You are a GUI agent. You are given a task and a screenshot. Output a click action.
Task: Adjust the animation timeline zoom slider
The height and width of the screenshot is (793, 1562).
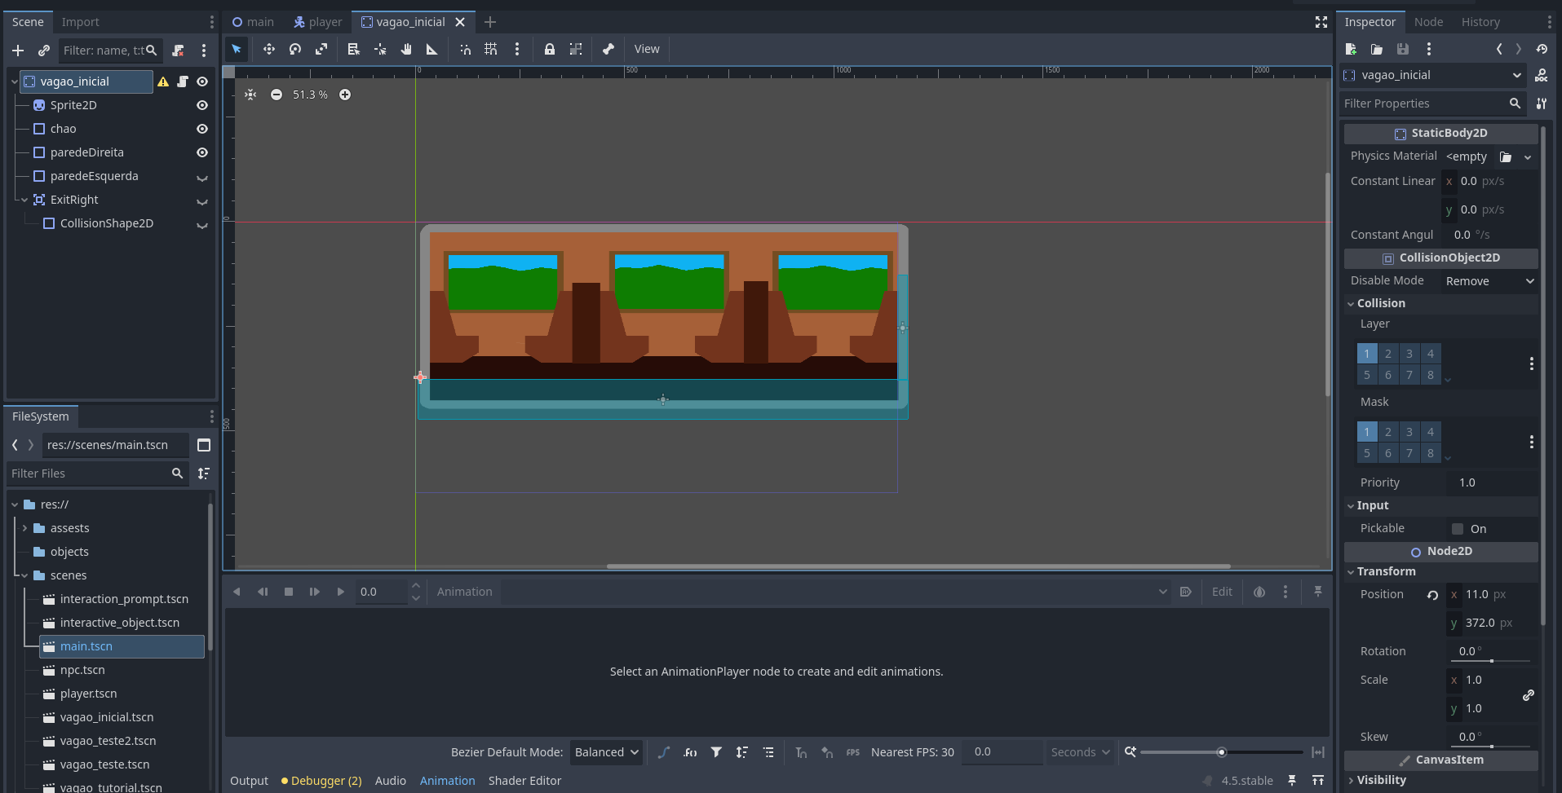pos(1221,752)
